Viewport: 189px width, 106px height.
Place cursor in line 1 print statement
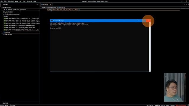(x=63, y=10)
